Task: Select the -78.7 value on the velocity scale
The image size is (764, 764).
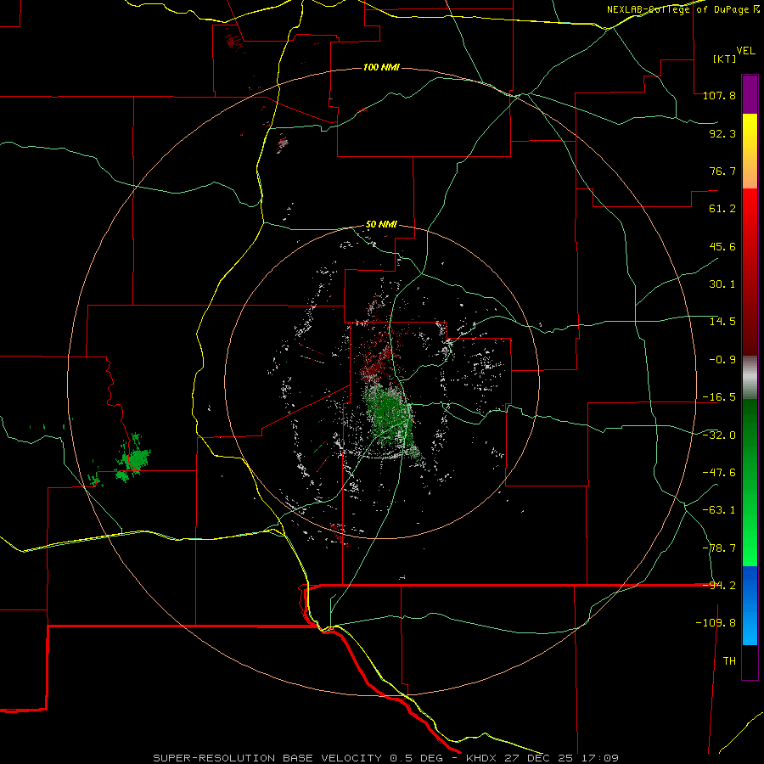Action: click(719, 548)
